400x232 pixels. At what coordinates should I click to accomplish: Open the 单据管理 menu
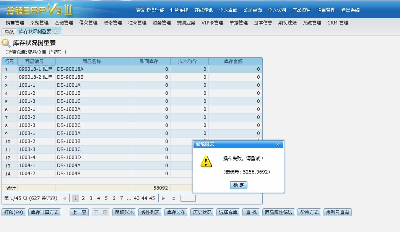239,23
